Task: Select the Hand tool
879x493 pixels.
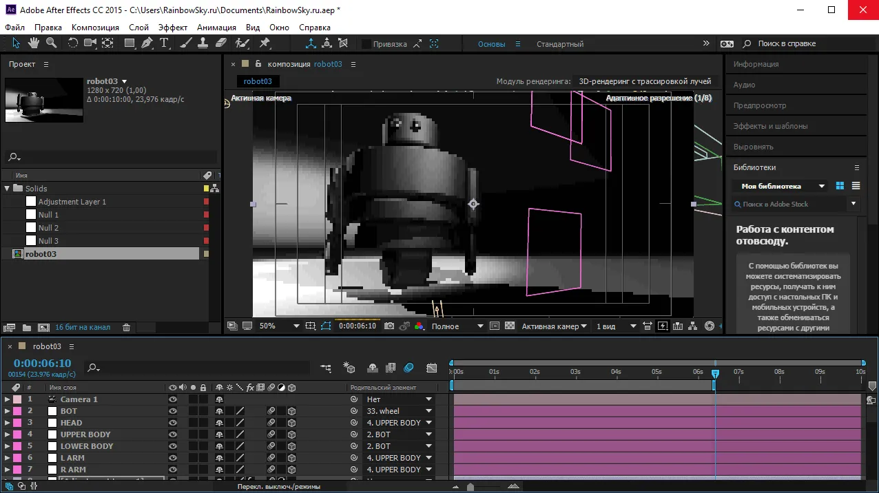Action: pos(34,43)
